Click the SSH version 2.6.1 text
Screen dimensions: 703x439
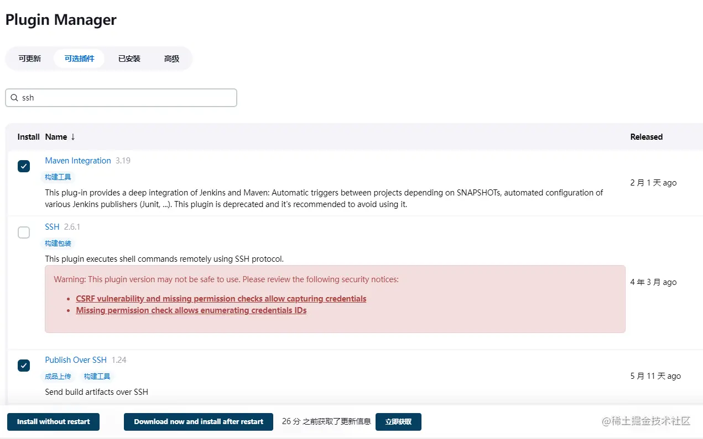[x=72, y=227]
